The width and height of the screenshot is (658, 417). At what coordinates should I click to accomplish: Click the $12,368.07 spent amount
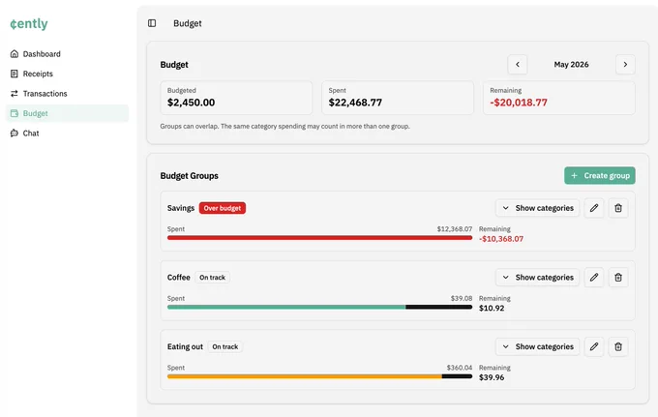tap(455, 229)
